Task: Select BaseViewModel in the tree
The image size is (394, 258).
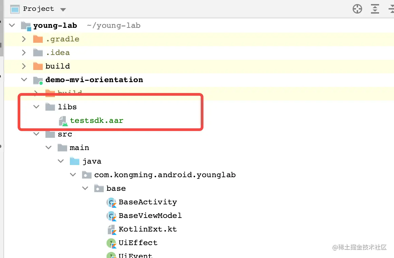Action: click(x=150, y=216)
